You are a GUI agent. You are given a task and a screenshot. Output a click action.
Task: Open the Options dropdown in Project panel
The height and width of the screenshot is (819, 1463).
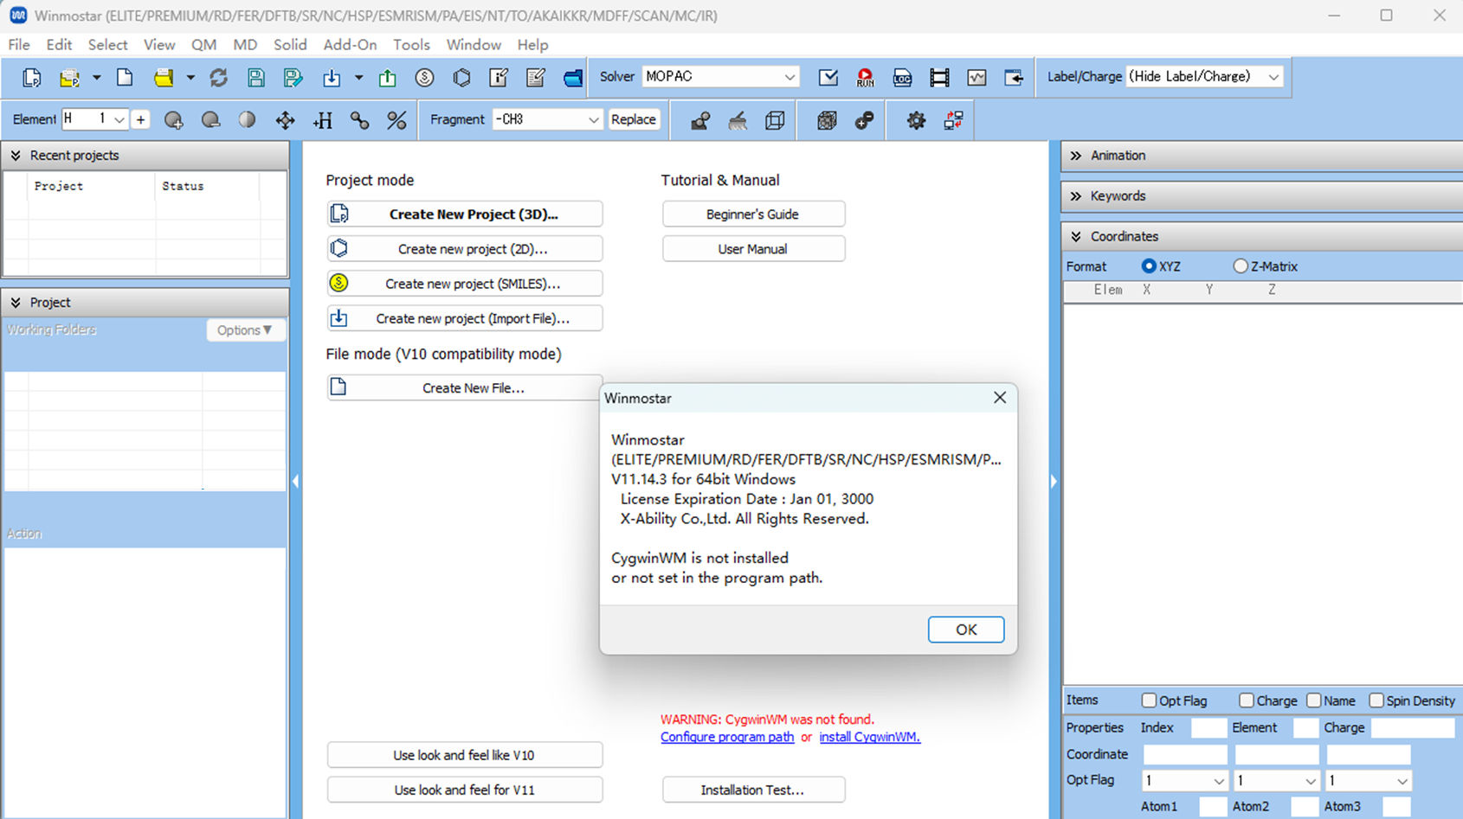click(245, 330)
